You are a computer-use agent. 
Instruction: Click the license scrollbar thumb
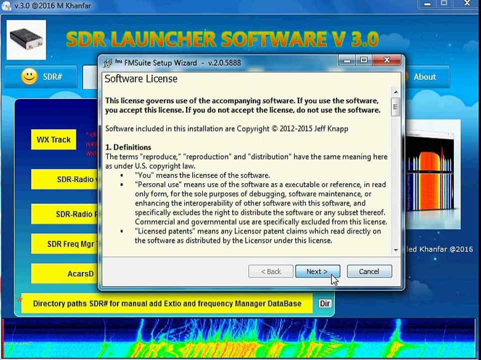tap(396, 107)
